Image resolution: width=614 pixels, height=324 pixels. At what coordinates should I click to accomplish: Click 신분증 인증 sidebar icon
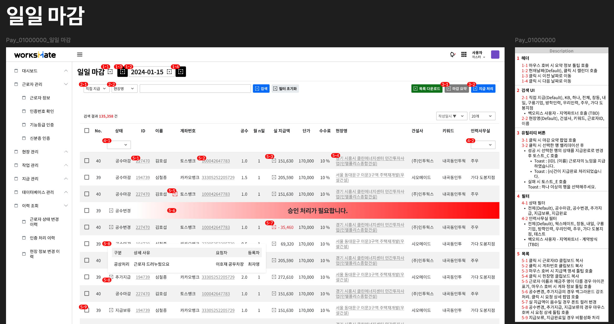(x=24, y=138)
